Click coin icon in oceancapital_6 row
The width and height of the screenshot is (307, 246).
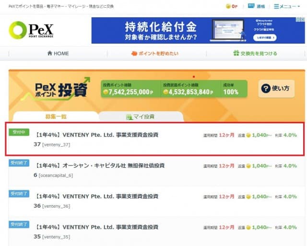(x=248, y=166)
